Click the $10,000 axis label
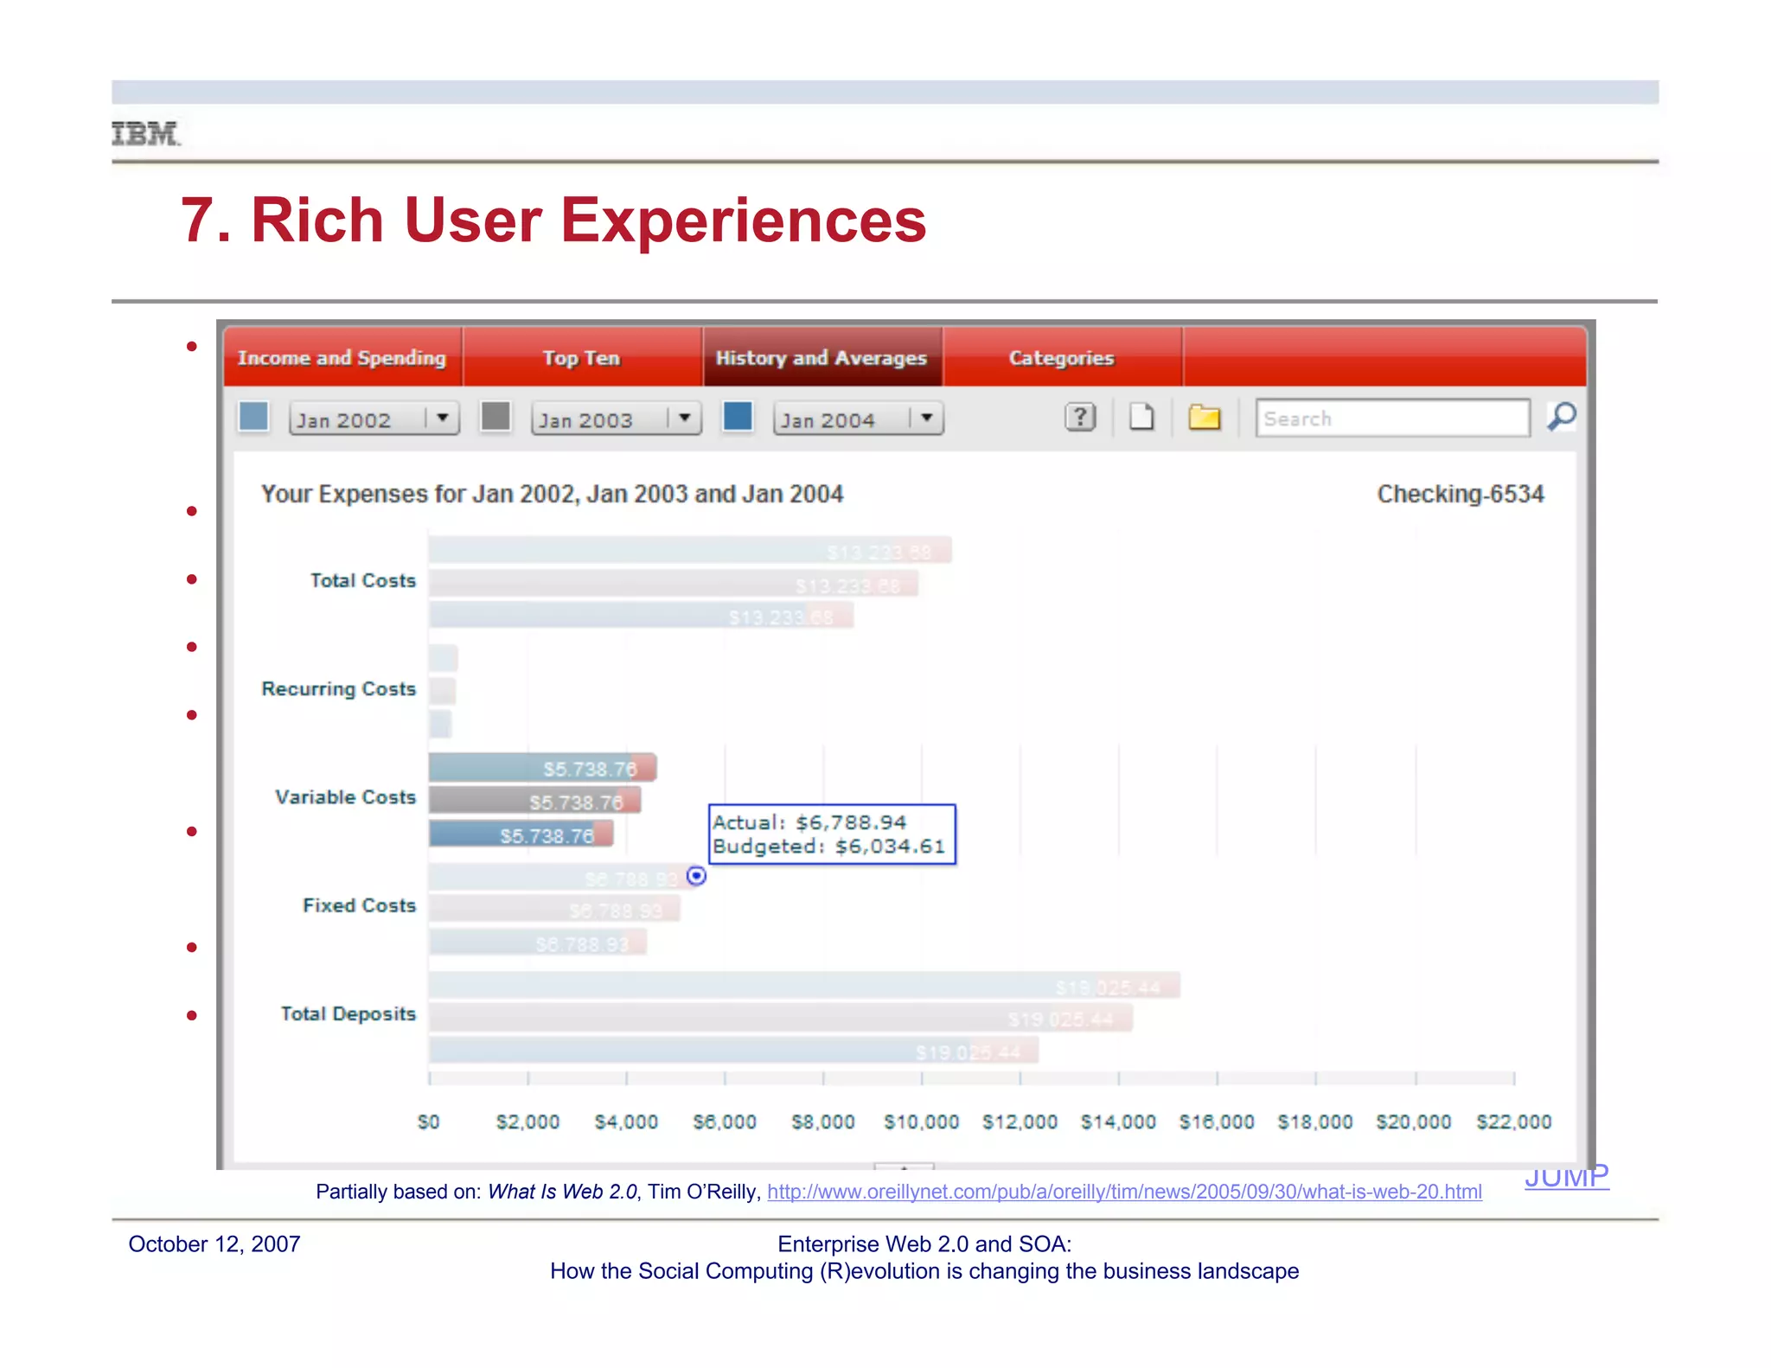This screenshot has width=1771, height=1368. coord(922,1122)
